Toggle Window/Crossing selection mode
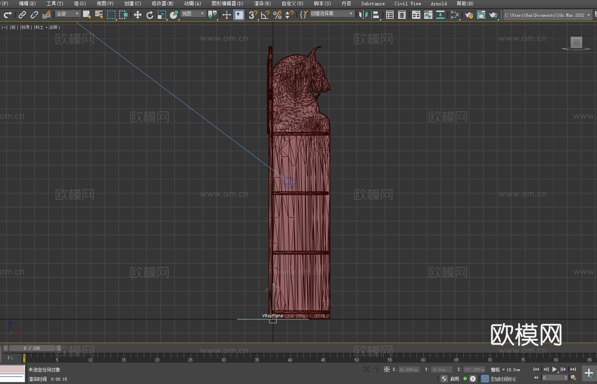Screen dimensions: 597x384 (123, 15)
